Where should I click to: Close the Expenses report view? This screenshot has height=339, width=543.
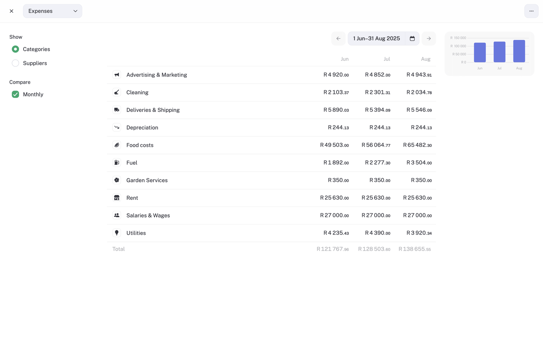(x=12, y=11)
